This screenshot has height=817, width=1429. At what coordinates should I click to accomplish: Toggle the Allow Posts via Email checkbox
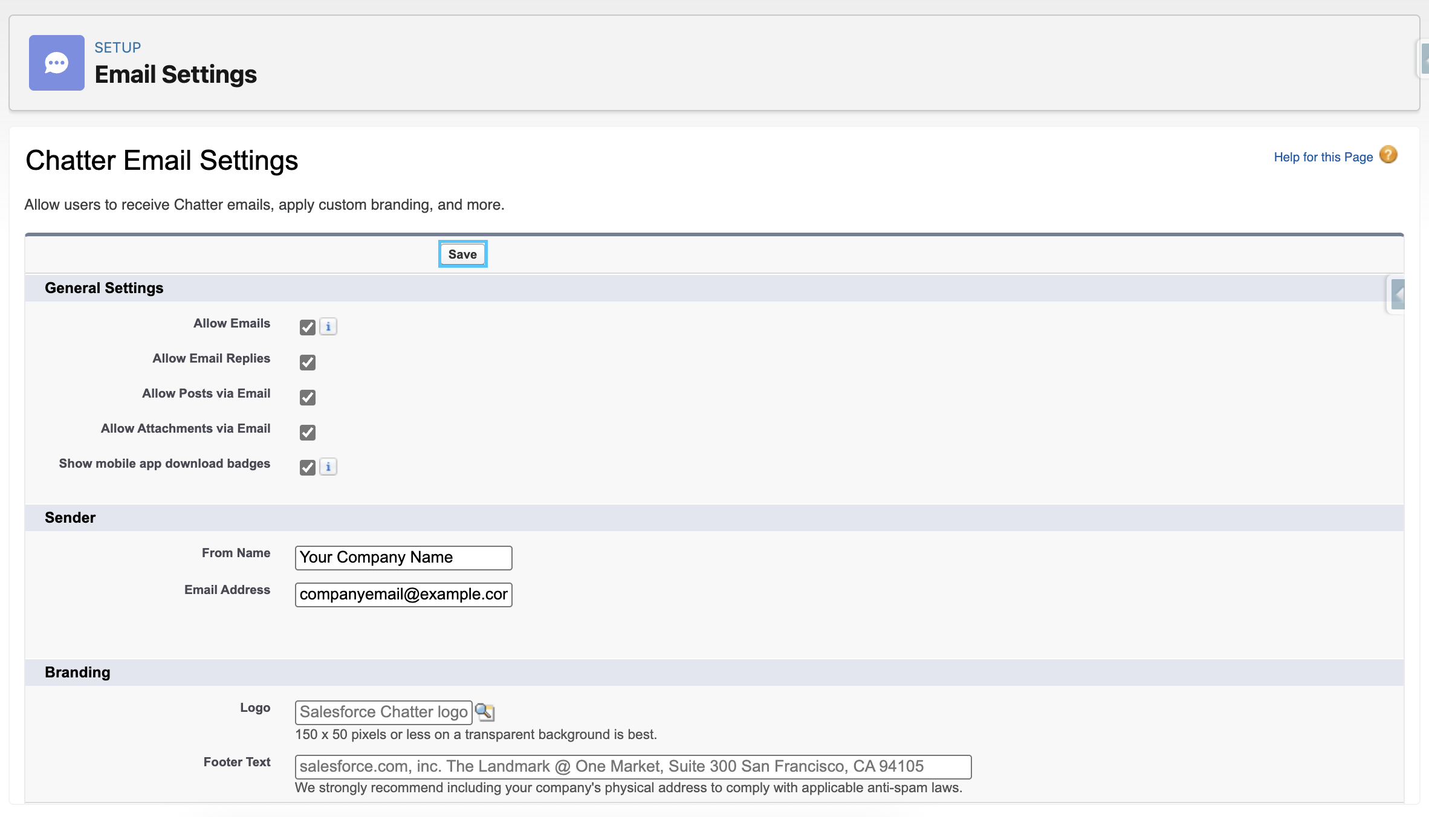(308, 398)
